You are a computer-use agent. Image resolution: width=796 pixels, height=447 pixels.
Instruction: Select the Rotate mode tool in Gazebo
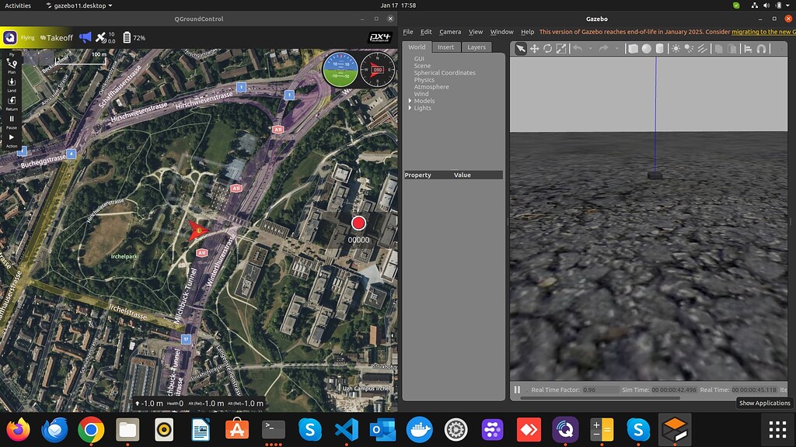(546, 48)
